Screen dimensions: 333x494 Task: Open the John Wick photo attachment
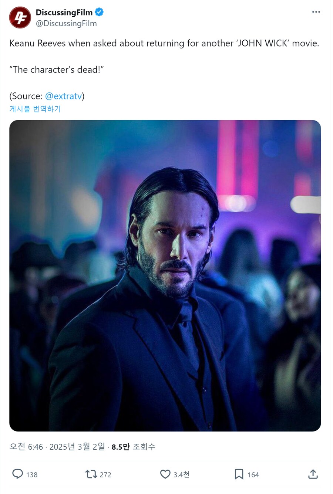click(165, 275)
